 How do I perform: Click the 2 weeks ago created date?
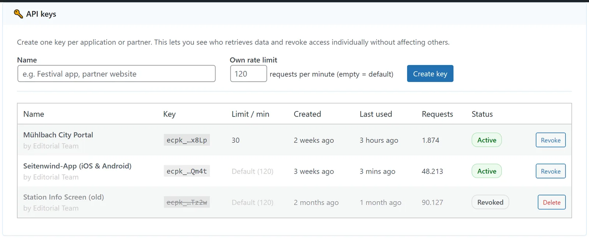point(314,140)
